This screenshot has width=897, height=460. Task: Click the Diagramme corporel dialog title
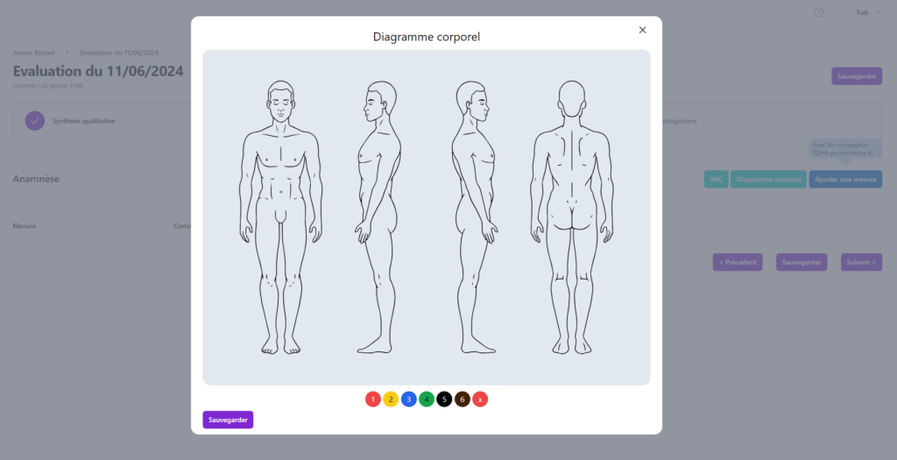(427, 37)
